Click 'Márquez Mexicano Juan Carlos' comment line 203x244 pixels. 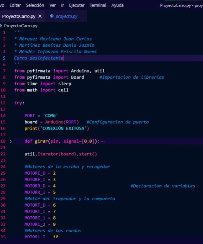[53, 39]
